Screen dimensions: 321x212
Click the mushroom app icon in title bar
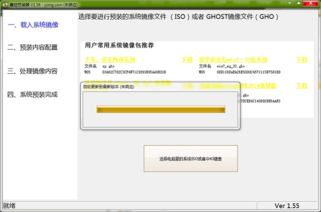[5, 5]
